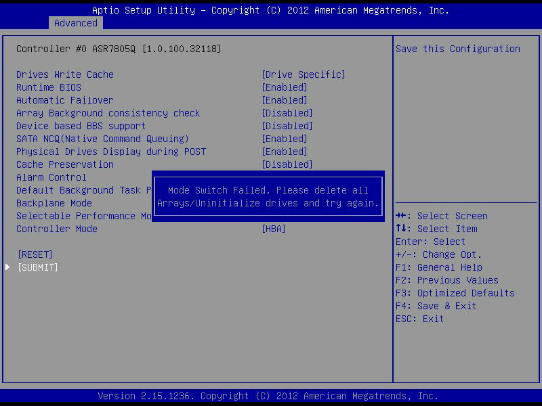The image size is (542, 406).
Task: Toggle Device based BBS support [Disabled] value
Action: click(x=287, y=126)
